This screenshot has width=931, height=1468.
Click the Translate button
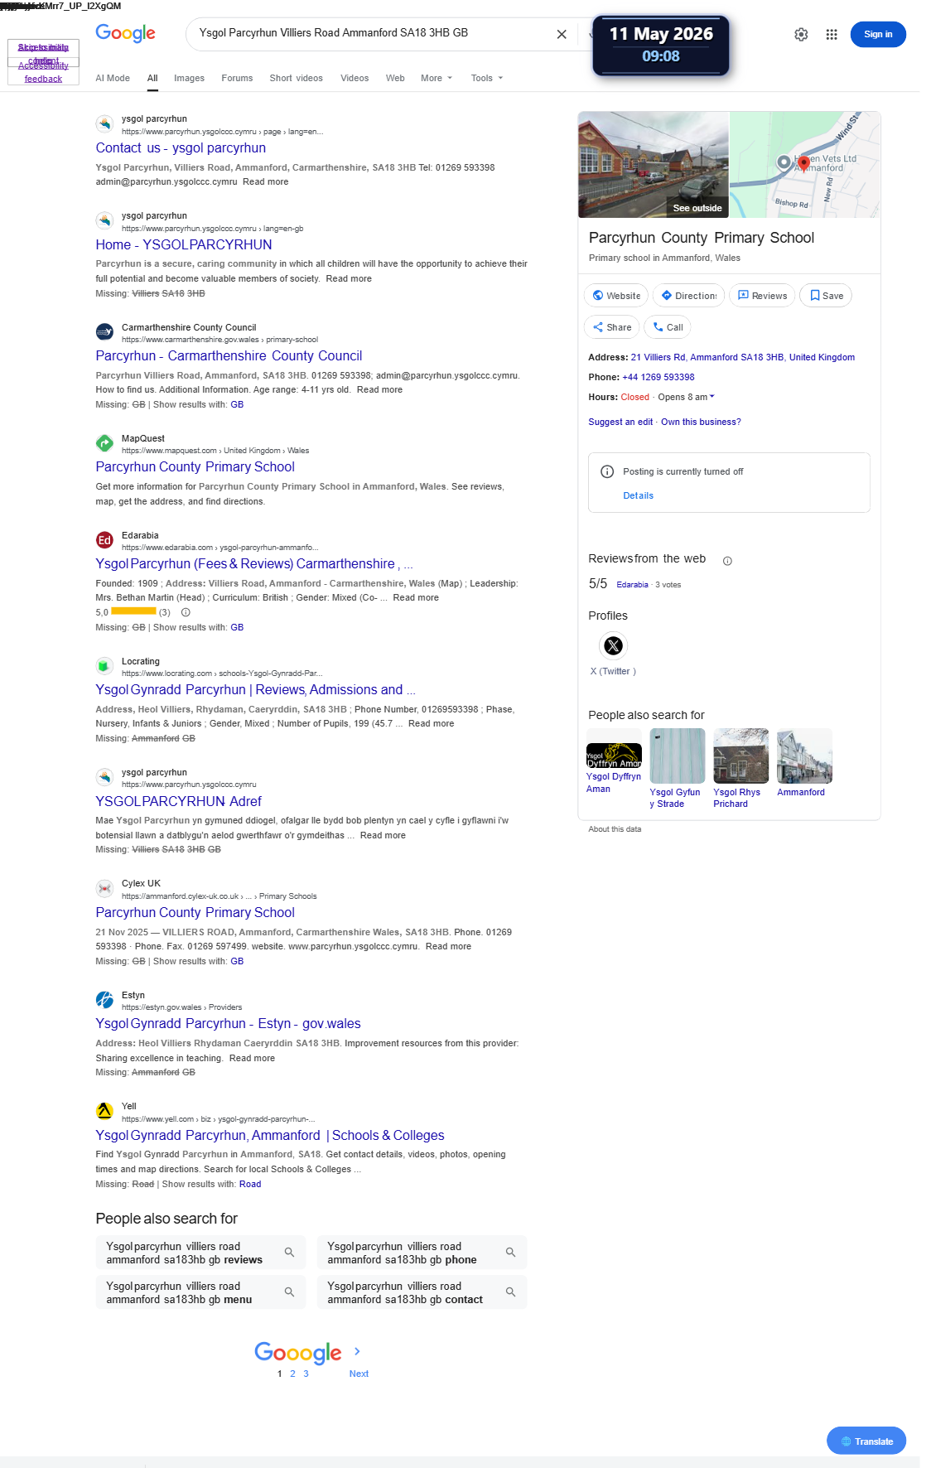(866, 1441)
